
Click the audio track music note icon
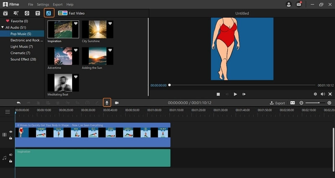tap(4, 158)
